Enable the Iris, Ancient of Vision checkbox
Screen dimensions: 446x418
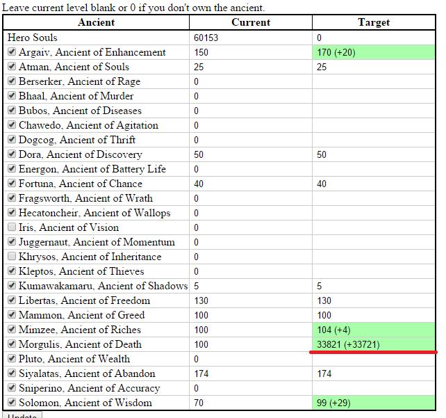tap(12, 227)
